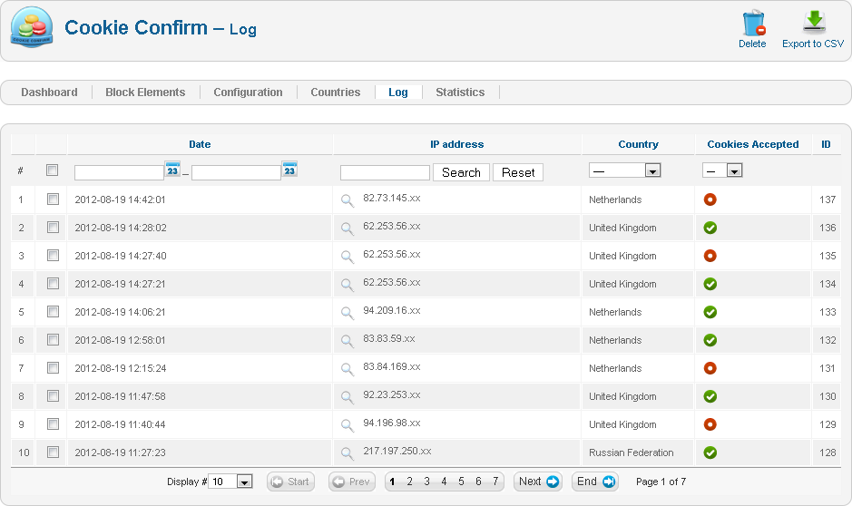Open the Configuration tab
Screen dimensions: 852x506
[x=248, y=92]
